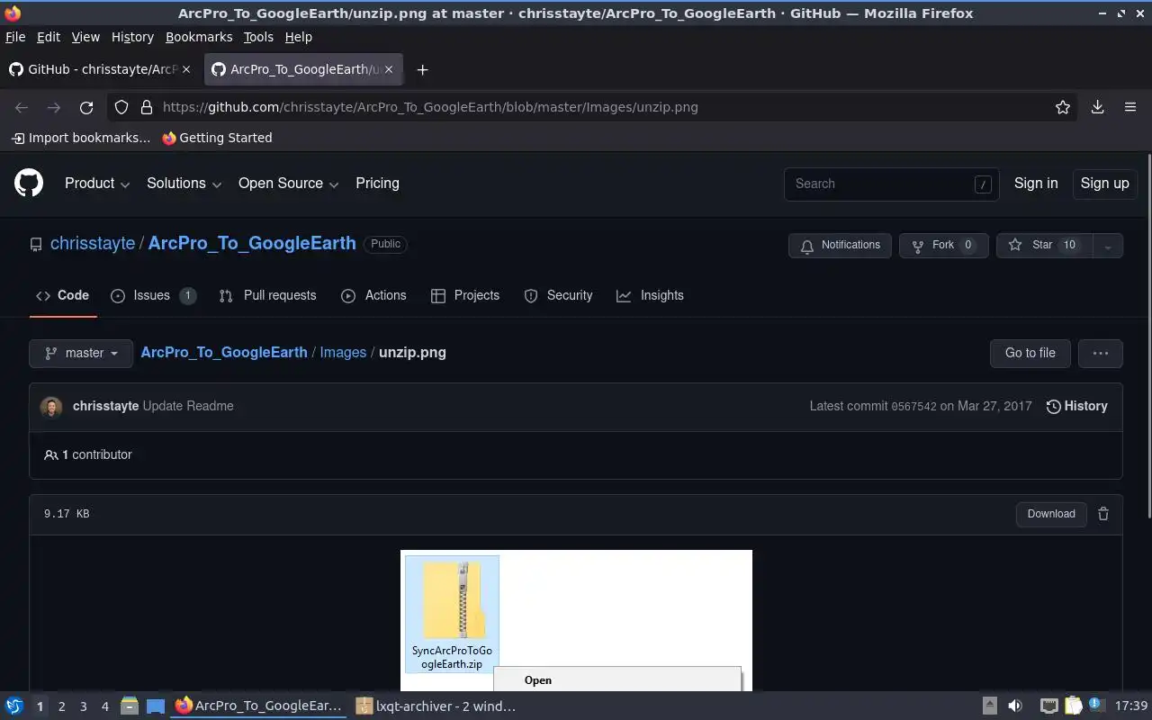Screen dimensions: 1152x720
Task: Bookmark this page with the star icon
Action: point(1063,107)
